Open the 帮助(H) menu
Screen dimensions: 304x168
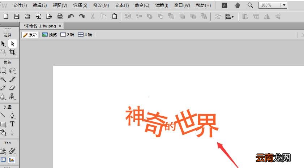(203, 5)
